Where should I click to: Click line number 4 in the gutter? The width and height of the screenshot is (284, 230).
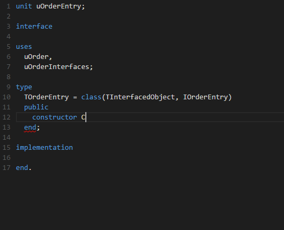click(8, 37)
